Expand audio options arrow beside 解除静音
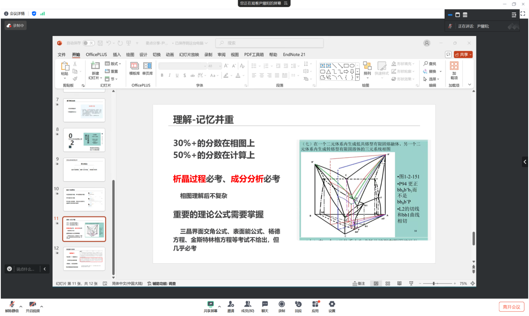 (x=20, y=307)
